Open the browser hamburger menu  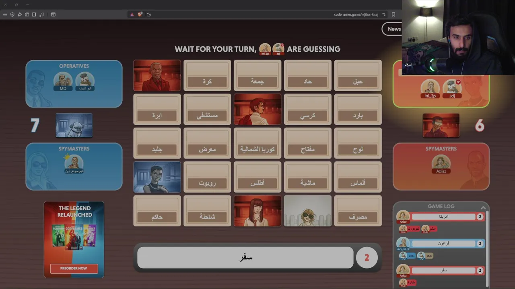5,14
